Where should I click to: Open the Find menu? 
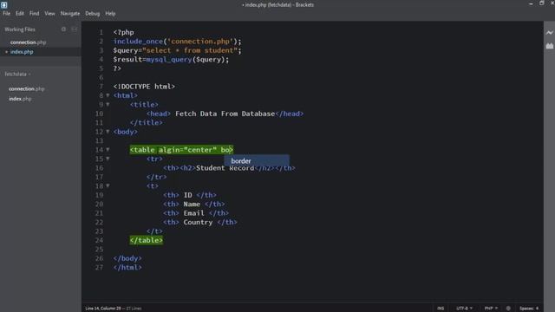click(35, 14)
